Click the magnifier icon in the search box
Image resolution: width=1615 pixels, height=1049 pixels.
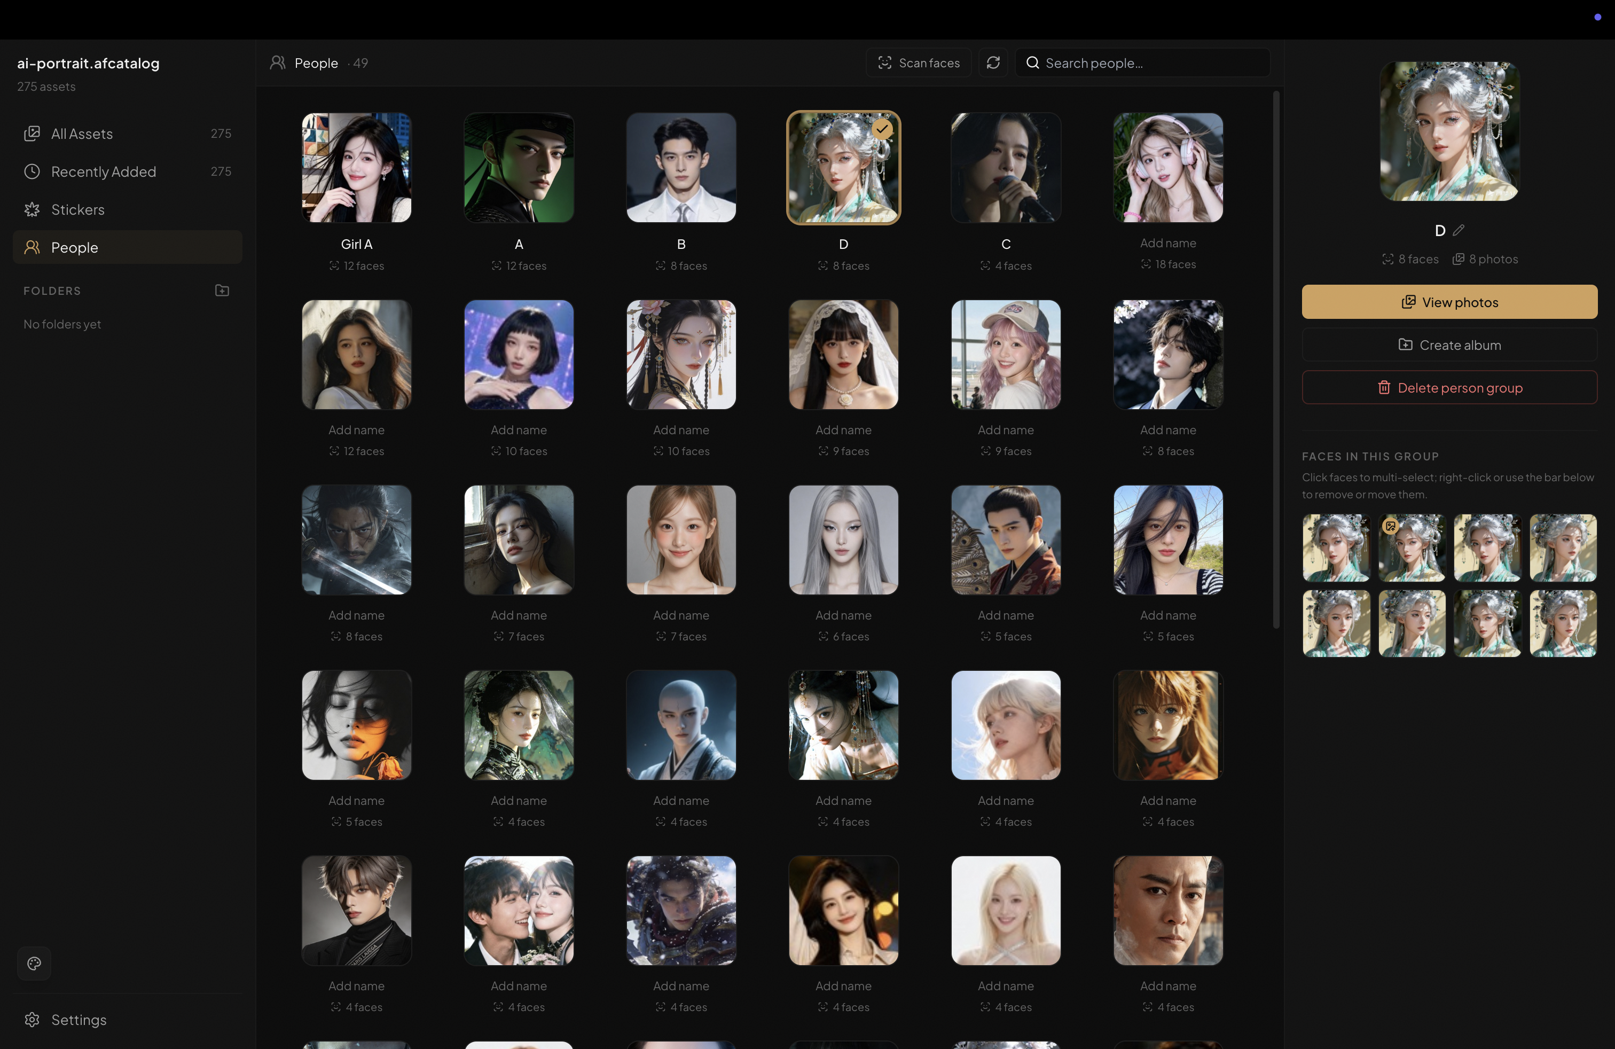1032,62
